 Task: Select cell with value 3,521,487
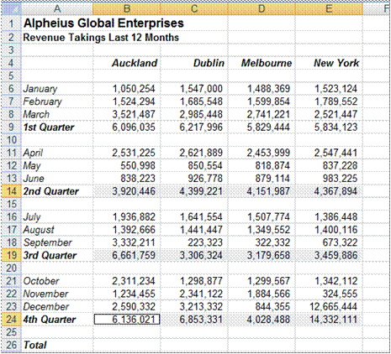tap(127, 114)
